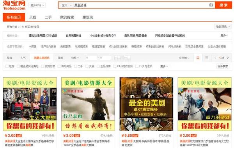Go to previous results page arrow

click(x=215, y=58)
